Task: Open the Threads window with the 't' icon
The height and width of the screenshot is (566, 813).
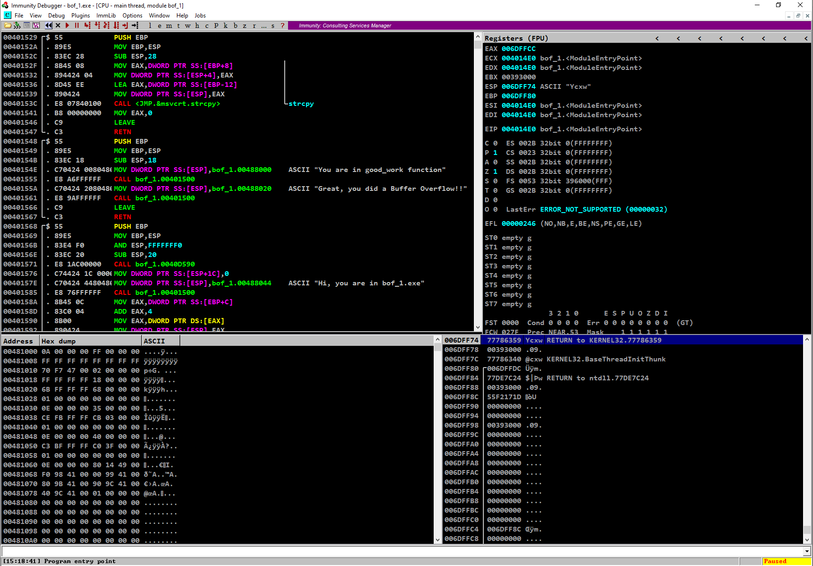Action: pyautogui.click(x=178, y=26)
